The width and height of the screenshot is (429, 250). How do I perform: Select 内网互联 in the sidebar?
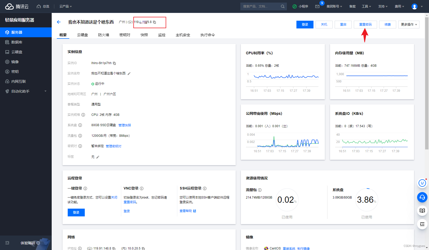click(26, 81)
